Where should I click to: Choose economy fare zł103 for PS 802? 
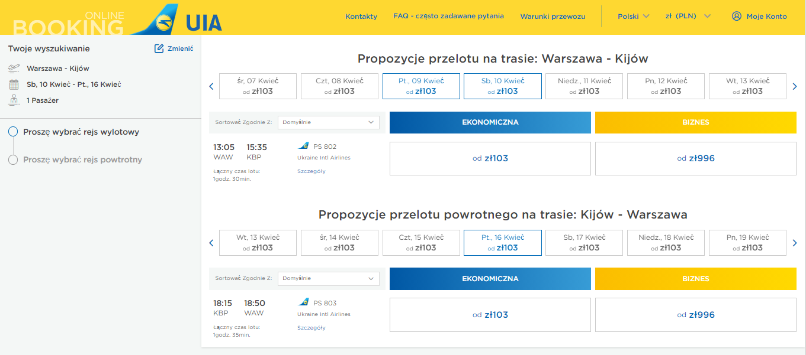click(490, 158)
